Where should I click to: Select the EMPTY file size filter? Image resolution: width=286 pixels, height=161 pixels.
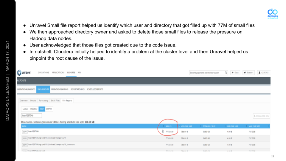click(x=49, y=109)
